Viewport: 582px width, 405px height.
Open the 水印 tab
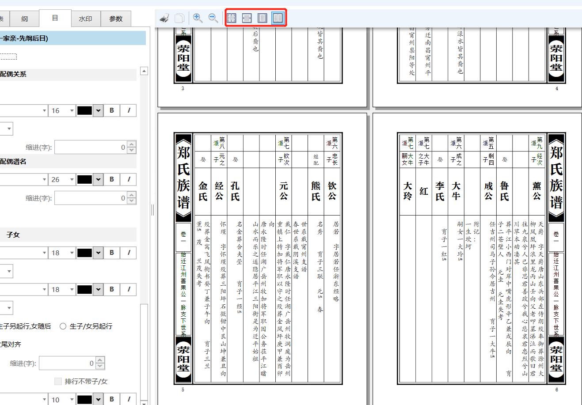(x=85, y=19)
